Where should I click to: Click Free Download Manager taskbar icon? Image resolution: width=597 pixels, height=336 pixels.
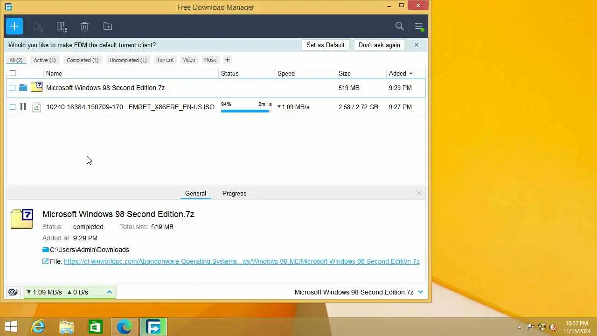coord(153,327)
